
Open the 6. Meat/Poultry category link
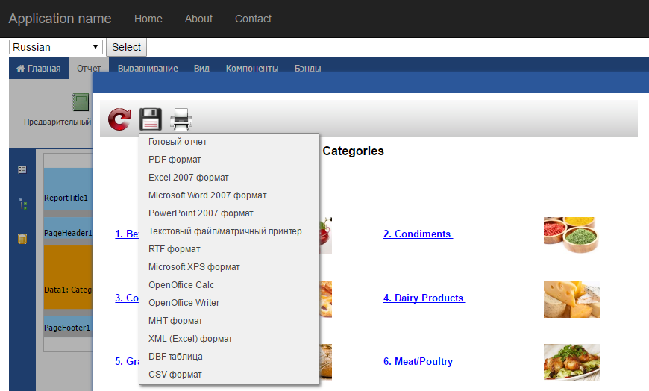(x=419, y=361)
